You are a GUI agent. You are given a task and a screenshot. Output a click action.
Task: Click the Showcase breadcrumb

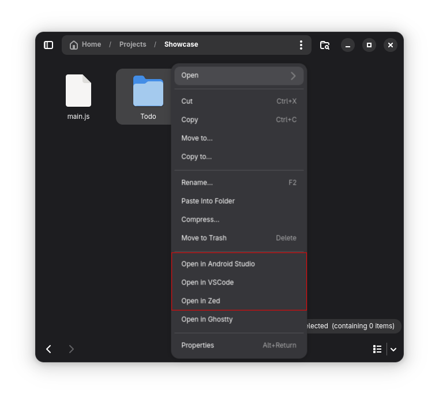(x=181, y=44)
